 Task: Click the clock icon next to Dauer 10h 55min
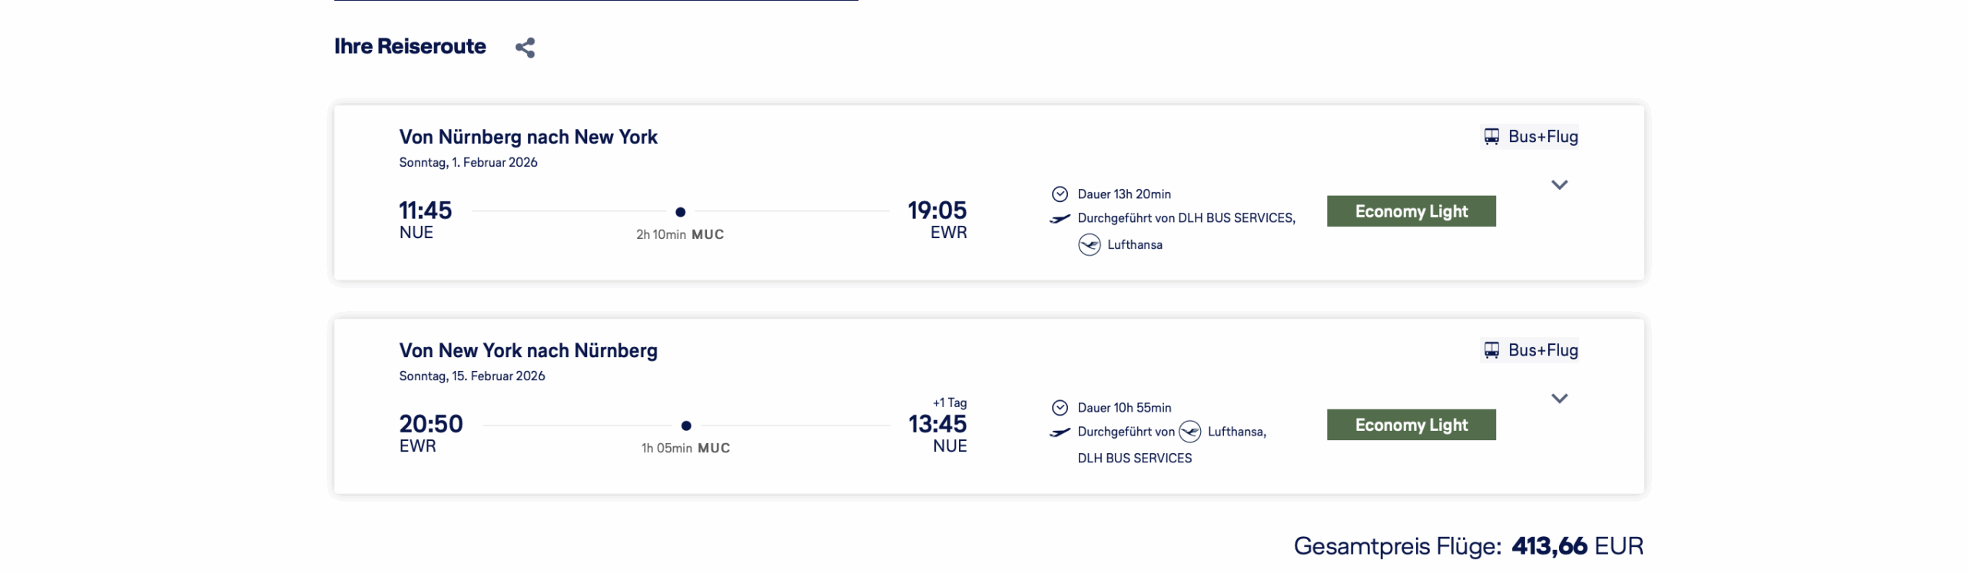[x=1060, y=408]
